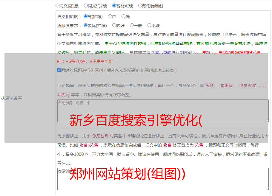Toggle 同时对标题进行伪原创 checkbox
Viewport: 272px width, 196px height.
point(59,70)
